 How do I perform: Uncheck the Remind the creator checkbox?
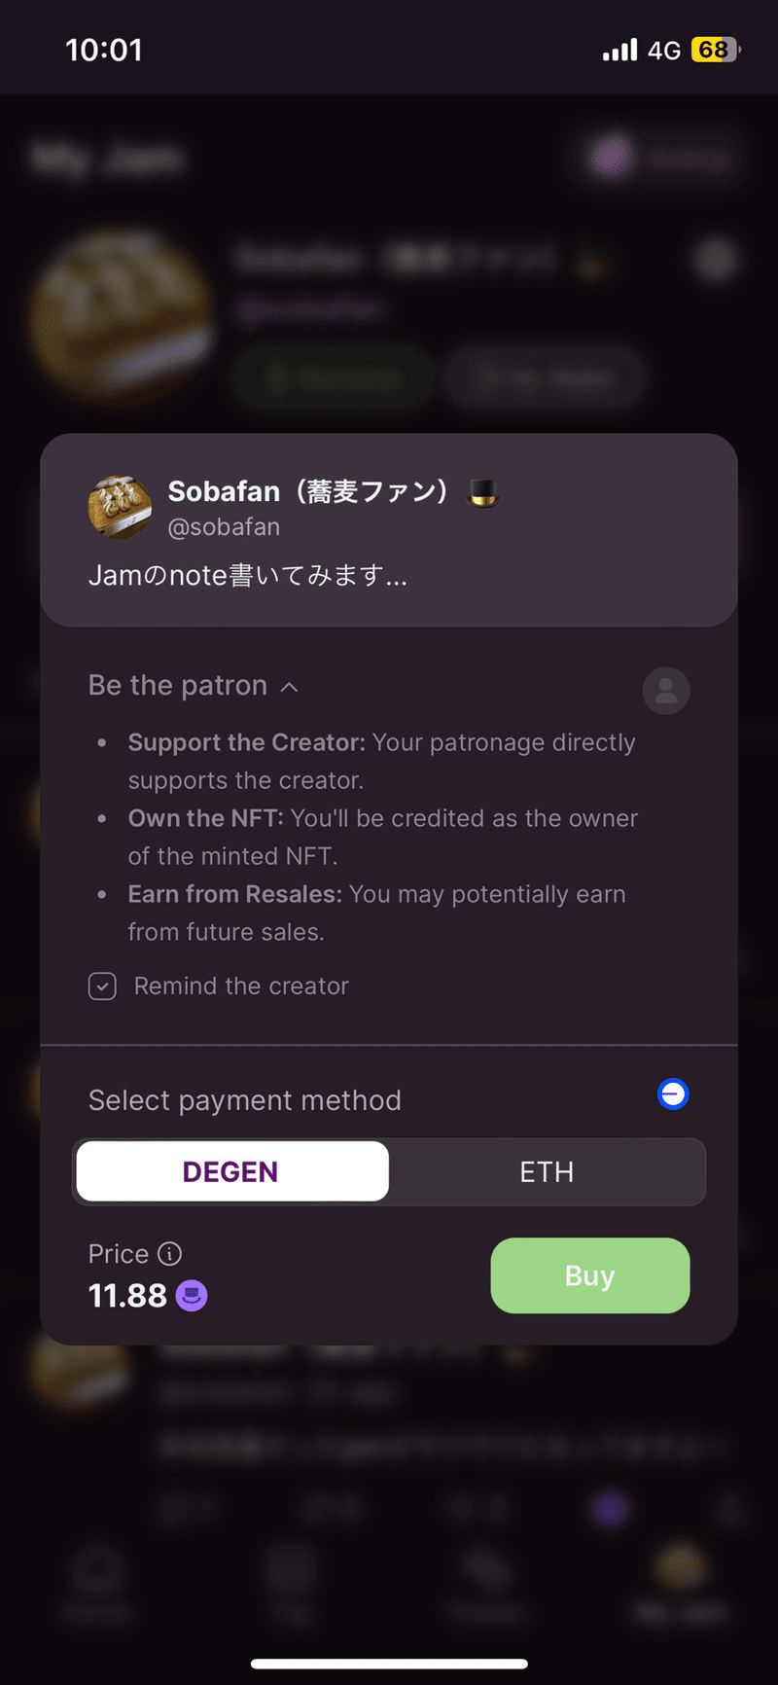click(x=101, y=986)
